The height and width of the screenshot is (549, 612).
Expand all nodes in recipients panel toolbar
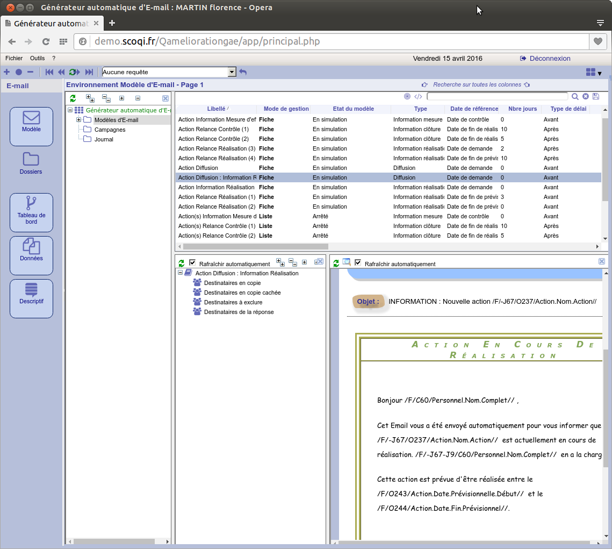pyautogui.click(x=280, y=262)
